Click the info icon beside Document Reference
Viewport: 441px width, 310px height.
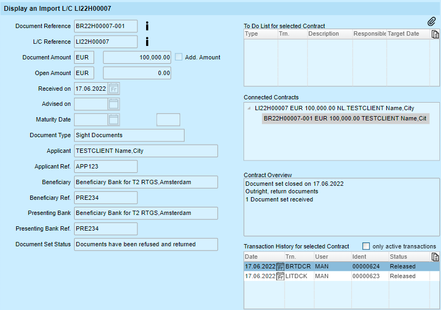(x=147, y=26)
